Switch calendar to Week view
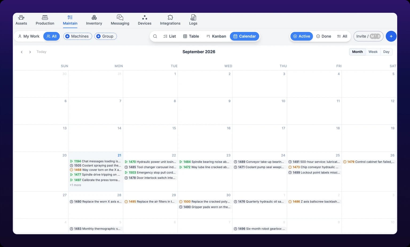 click(373, 52)
